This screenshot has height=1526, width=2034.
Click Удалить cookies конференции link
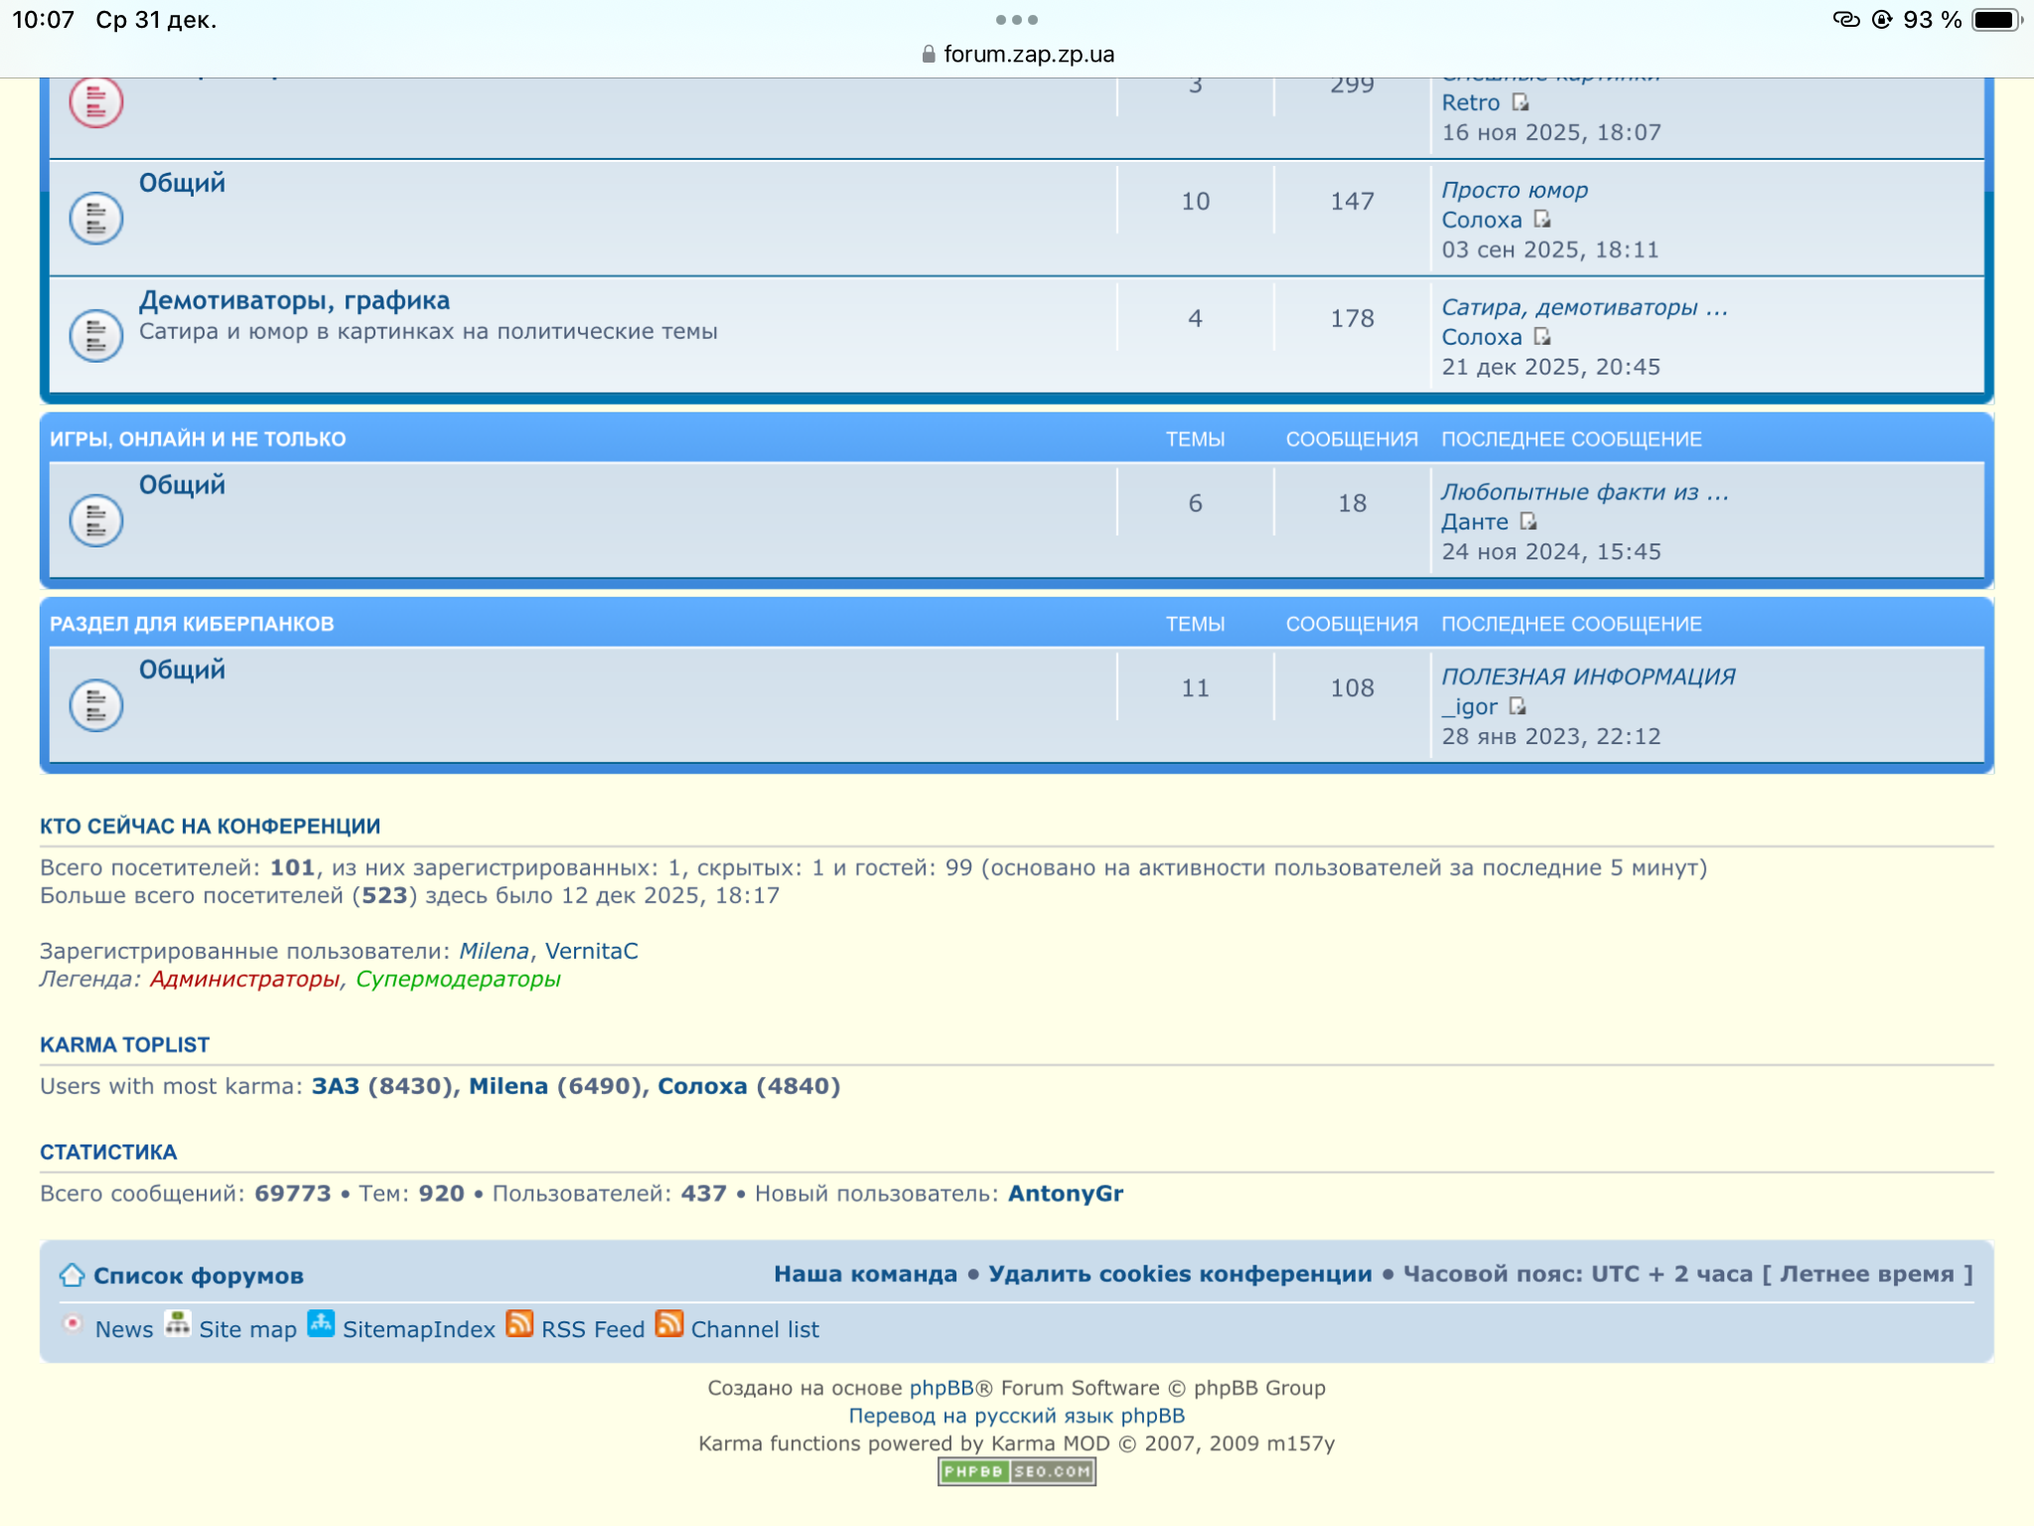tap(1179, 1274)
